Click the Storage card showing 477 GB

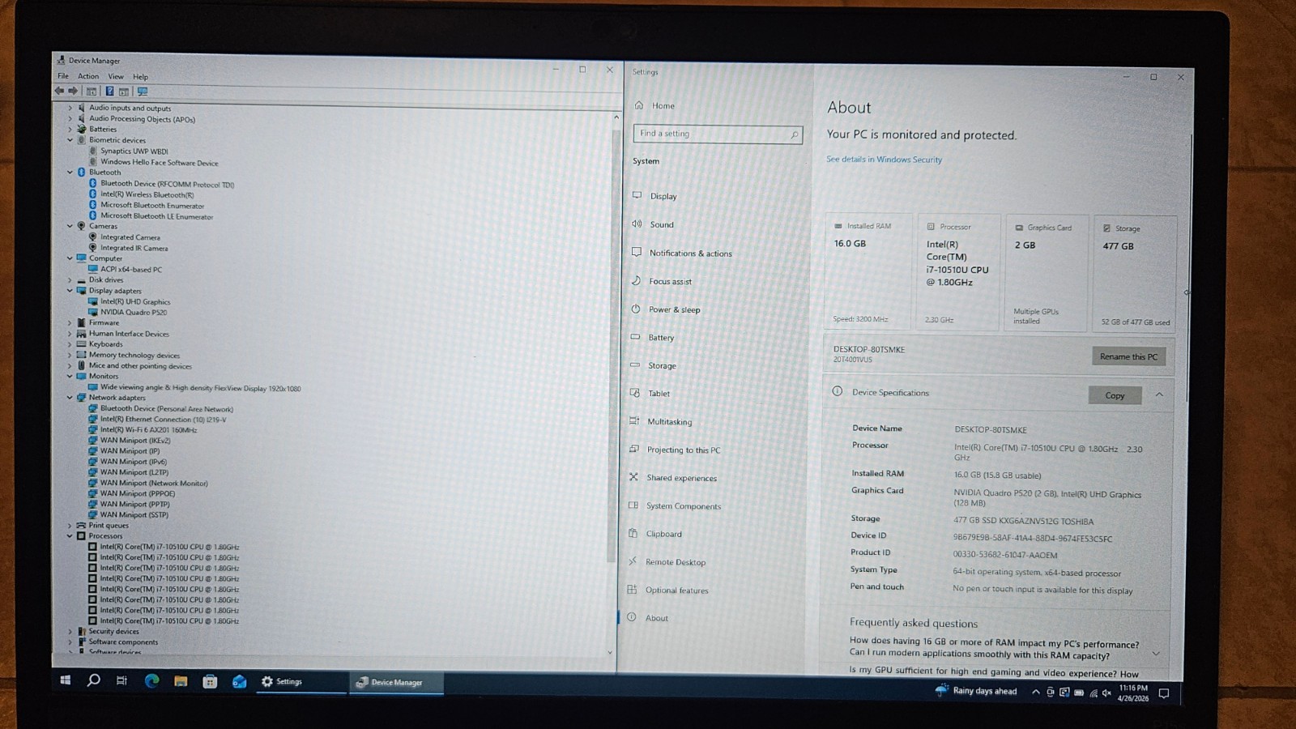coord(1135,273)
